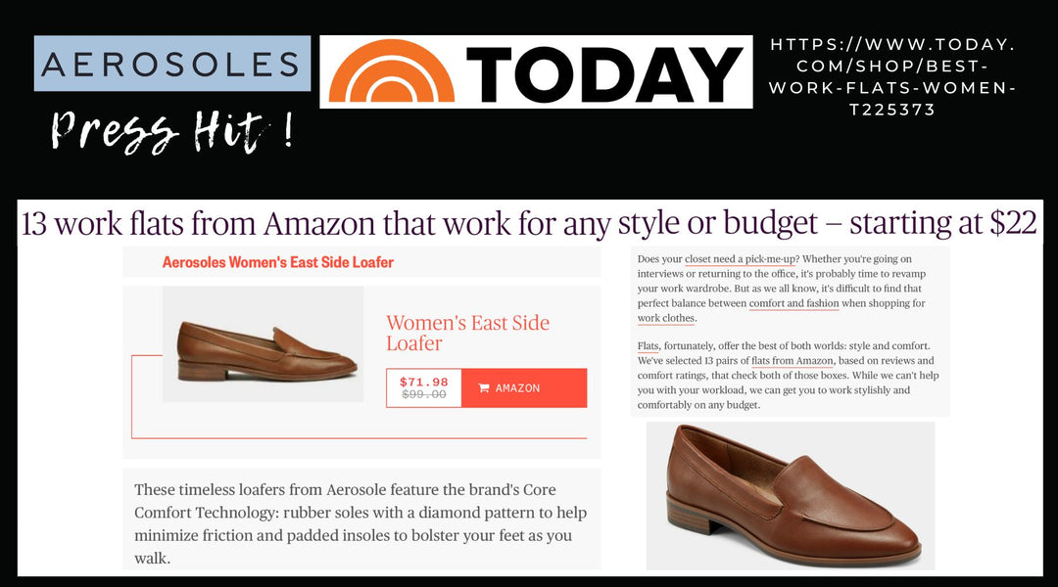Select the small brown loafer product thumbnail
The width and height of the screenshot is (1058, 587).
264,344
